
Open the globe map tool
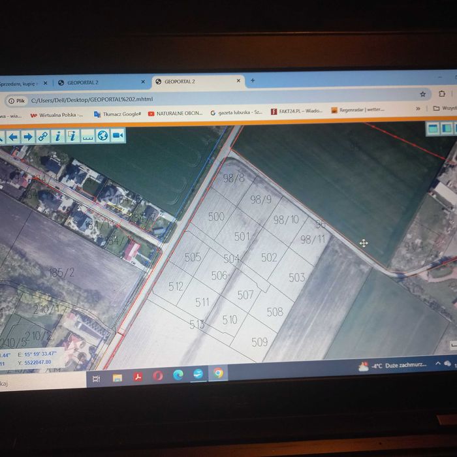pos(103,136)
